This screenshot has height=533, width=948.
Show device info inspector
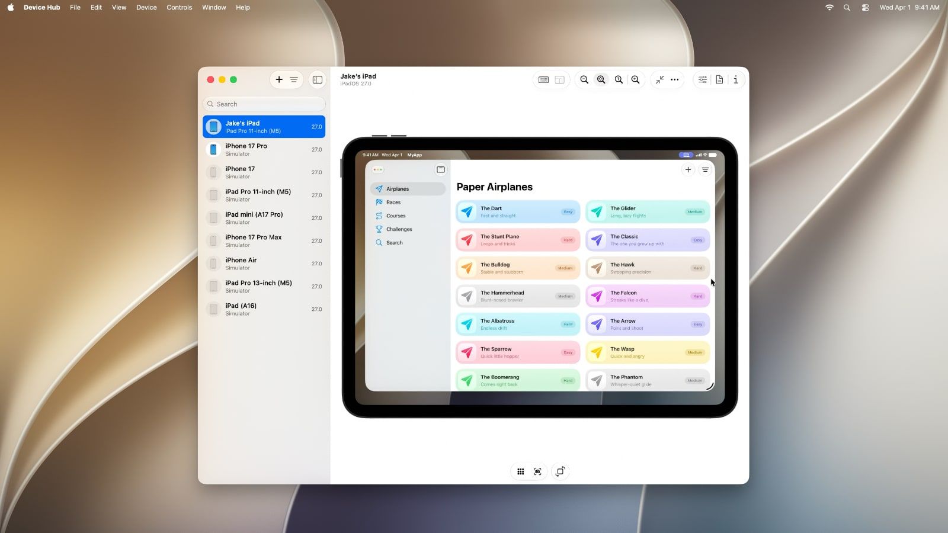pos(736,79)
